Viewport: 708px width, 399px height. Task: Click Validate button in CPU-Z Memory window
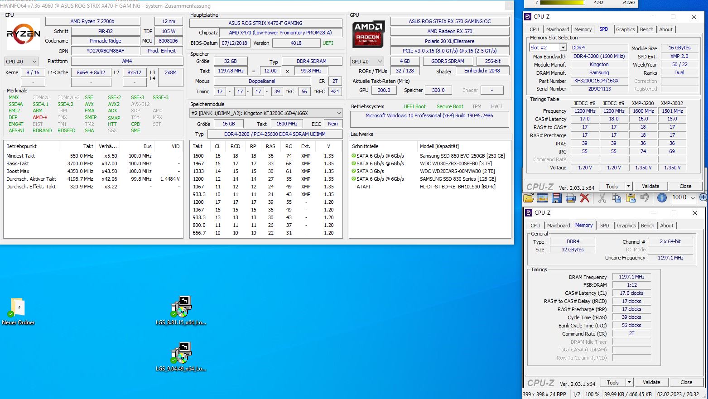(651, 382)
